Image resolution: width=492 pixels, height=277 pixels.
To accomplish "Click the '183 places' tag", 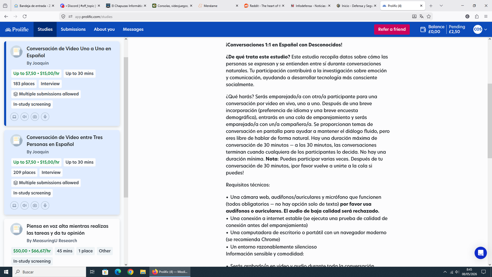I will coord(24,83).
